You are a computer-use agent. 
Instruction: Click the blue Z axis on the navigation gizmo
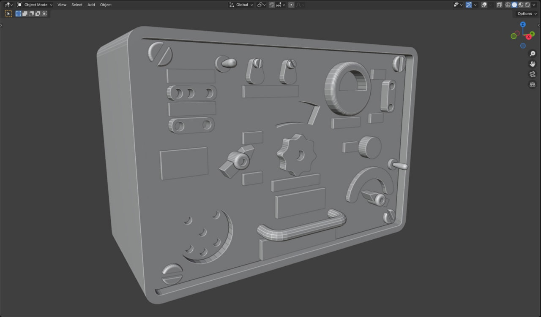point(523,24)
